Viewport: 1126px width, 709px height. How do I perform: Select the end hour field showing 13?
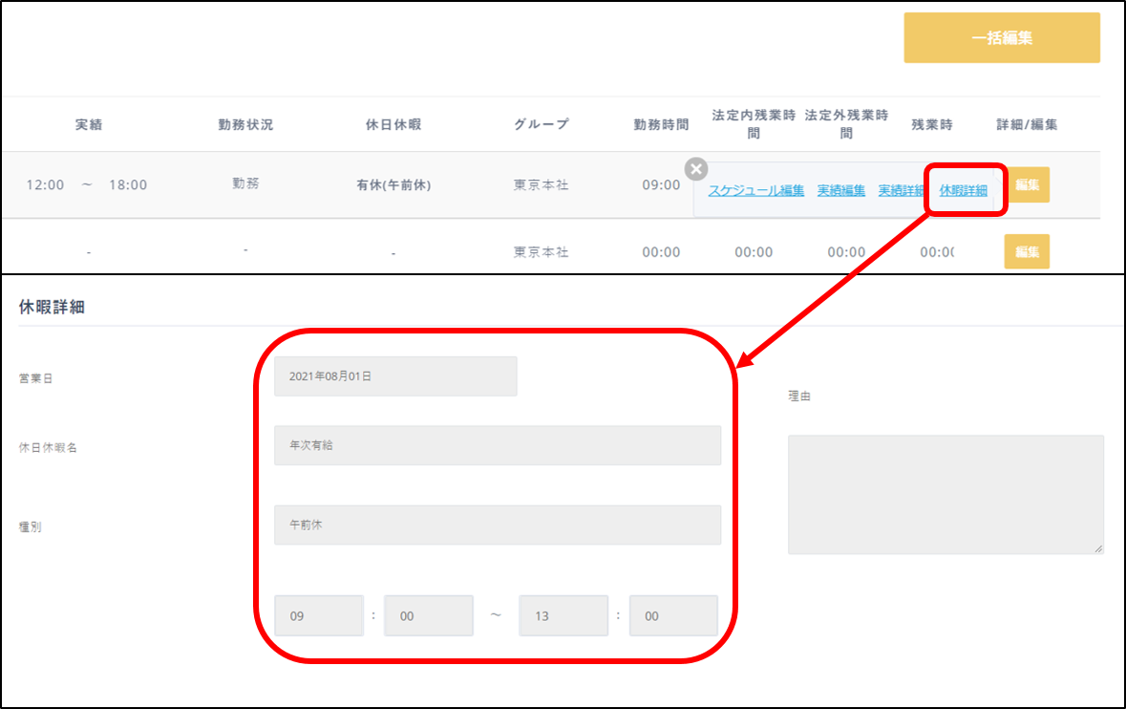[563, 616]
